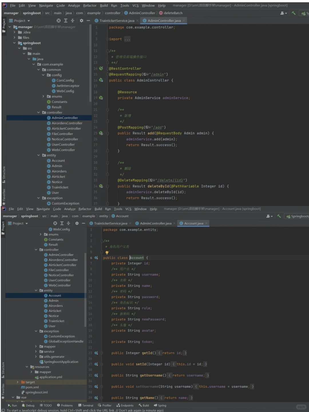This screenshot has width=309, height=412.
Task: Open Project panel gear options in the Account.java window
Action: (77, 223)
